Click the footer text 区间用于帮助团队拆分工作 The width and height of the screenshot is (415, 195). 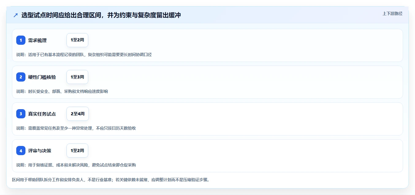(111, 180)
